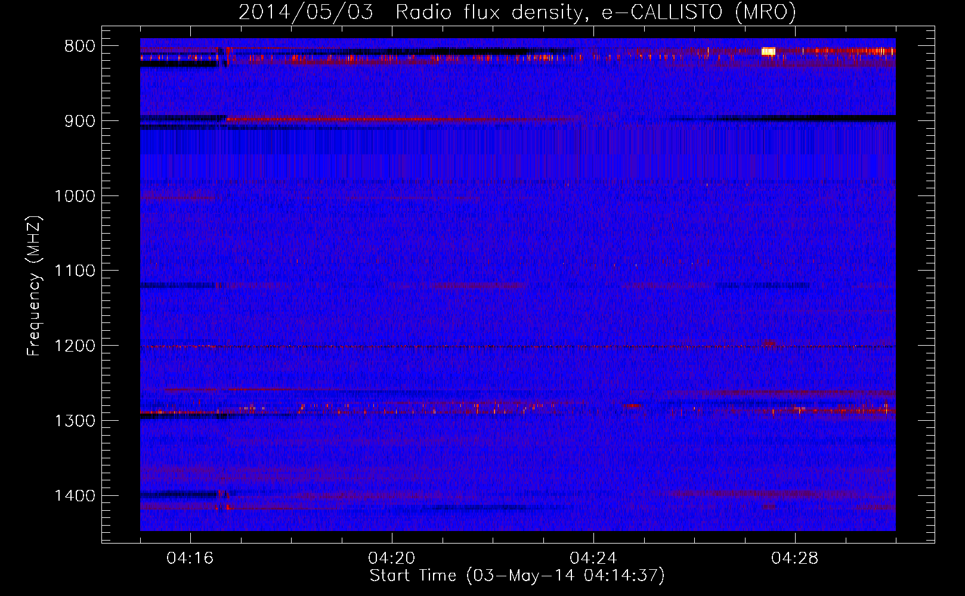Click the '1000' frequency axis label
The height and width of the screenshot is (596, 965).
tap(75, 196)
